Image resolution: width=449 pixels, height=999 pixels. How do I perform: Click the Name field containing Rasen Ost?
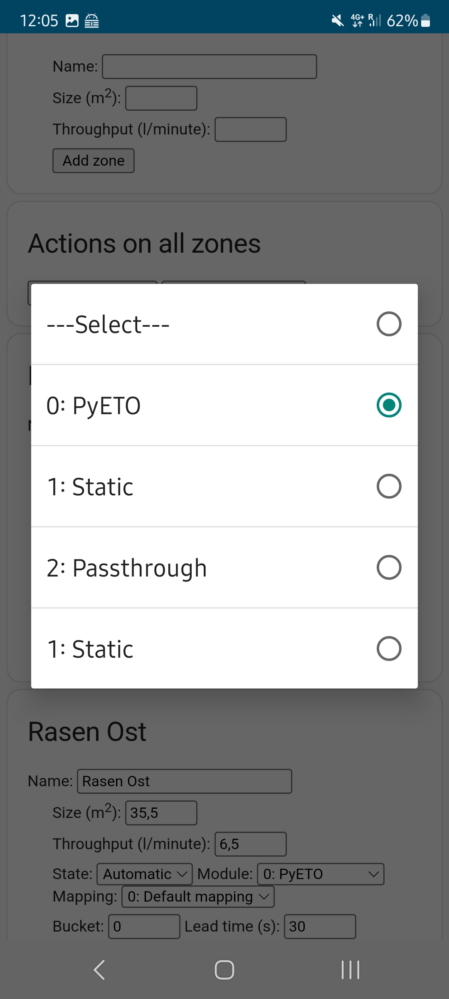coord(185,781)
